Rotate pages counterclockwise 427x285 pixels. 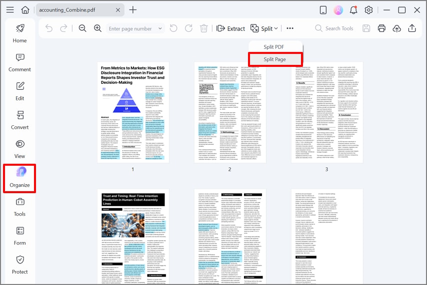click(173, 28)
